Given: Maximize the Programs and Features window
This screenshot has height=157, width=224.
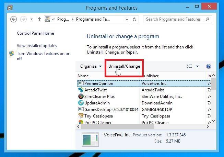Looking at the screenshot, I should tap(197, 7).
